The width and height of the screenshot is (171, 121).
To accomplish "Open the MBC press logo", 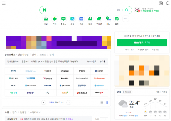I will (13, 85).
